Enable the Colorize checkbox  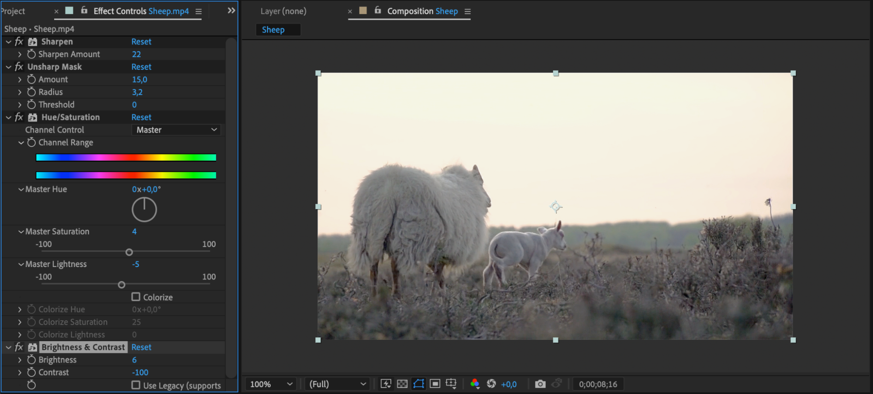[136, 297]
